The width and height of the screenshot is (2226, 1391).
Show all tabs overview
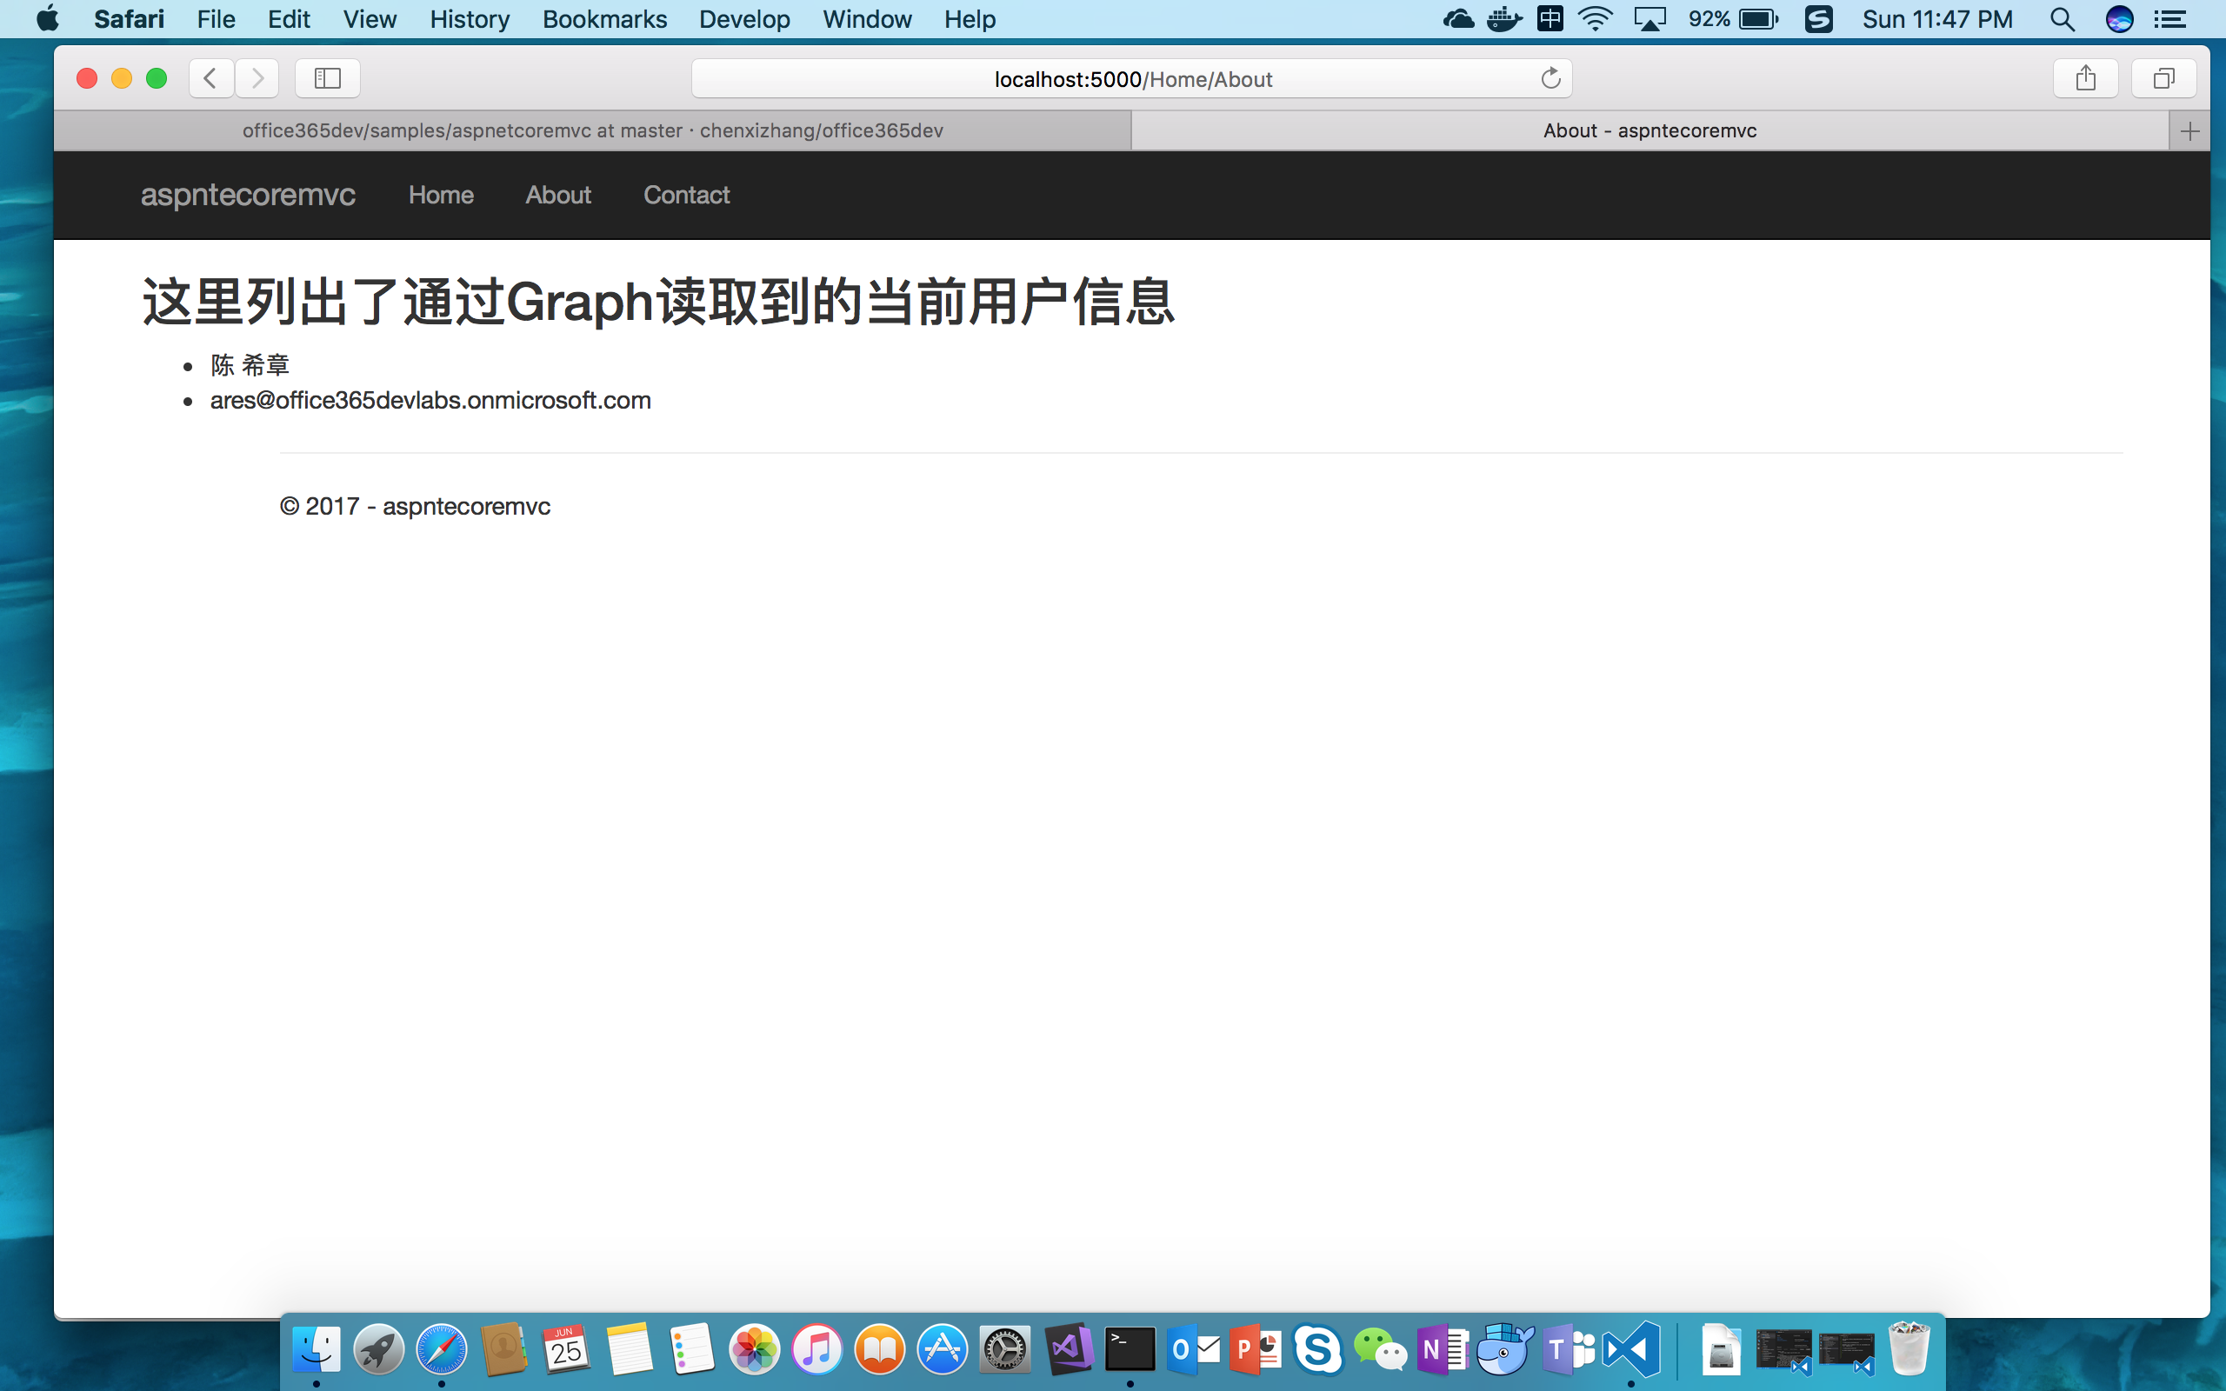point(2163,78)
